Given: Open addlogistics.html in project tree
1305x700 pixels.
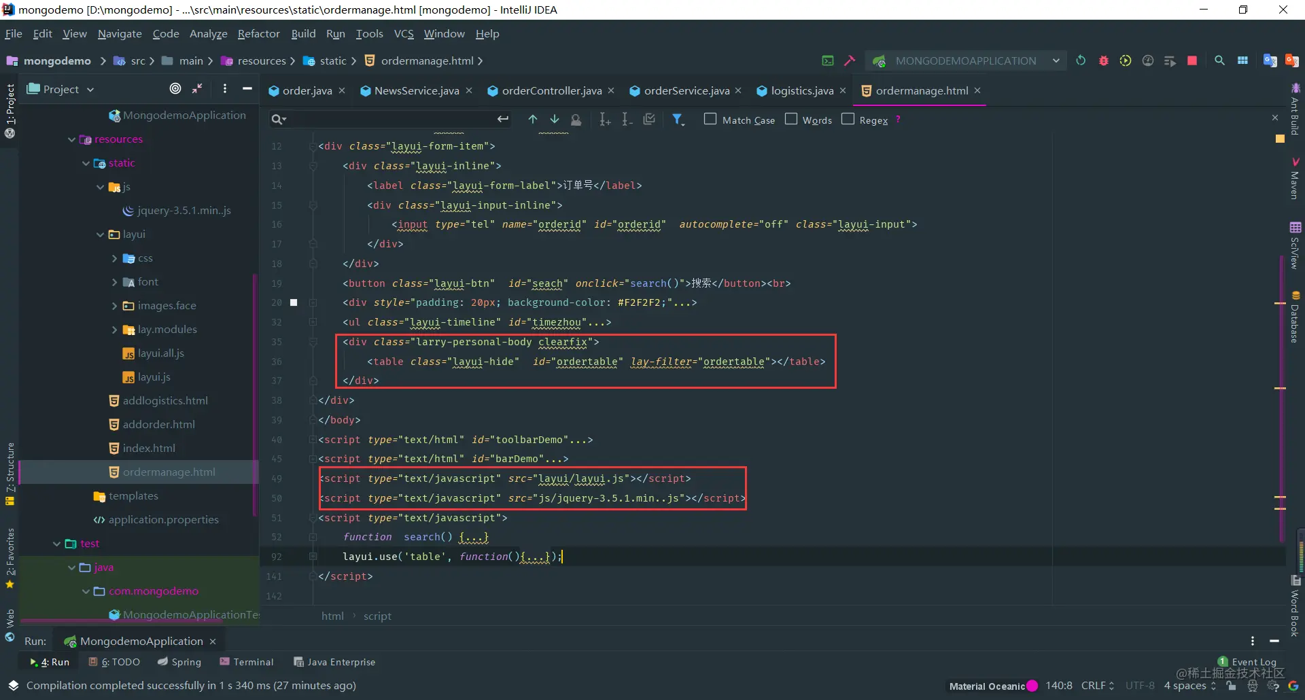Looking at the screenshot, I should tap(165, 401).
